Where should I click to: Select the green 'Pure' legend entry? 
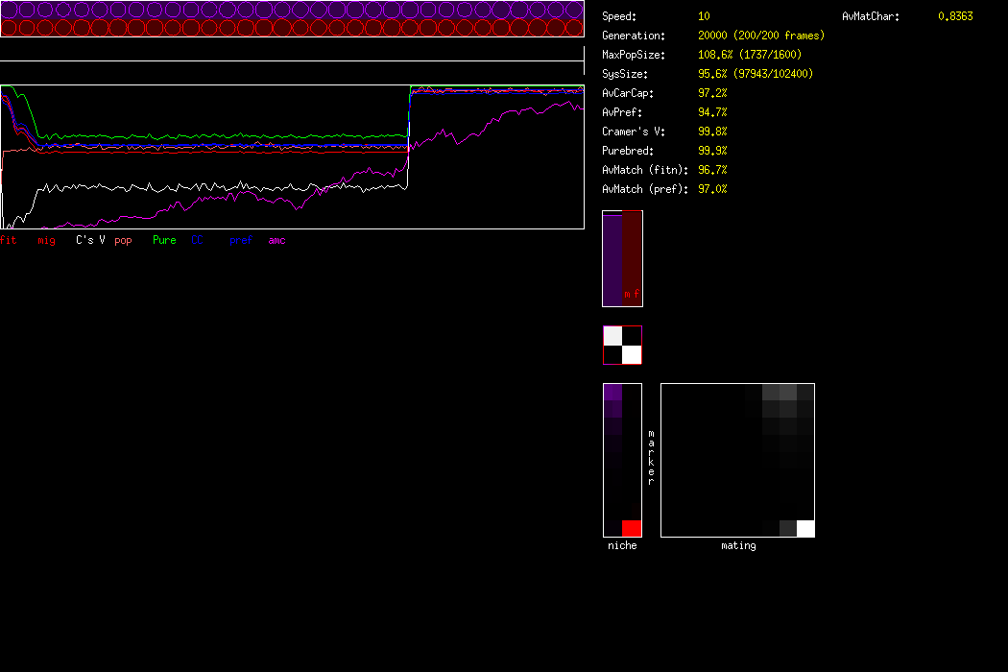[x=164, y=240]
